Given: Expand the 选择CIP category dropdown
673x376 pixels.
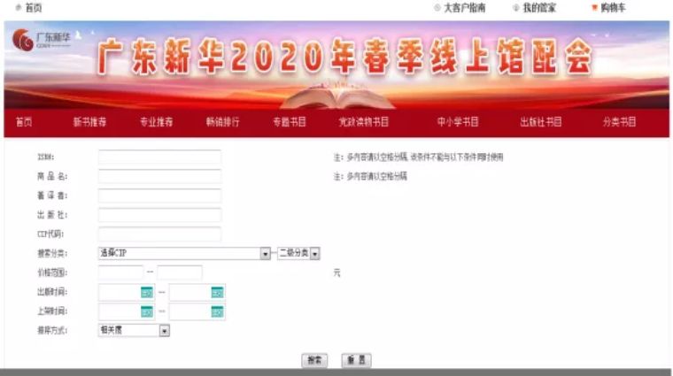Looking at the screenshot, I should click(266, 253).
